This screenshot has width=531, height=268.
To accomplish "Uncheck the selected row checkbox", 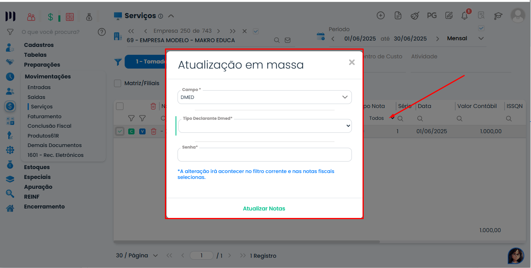I will tap(120, 131).
